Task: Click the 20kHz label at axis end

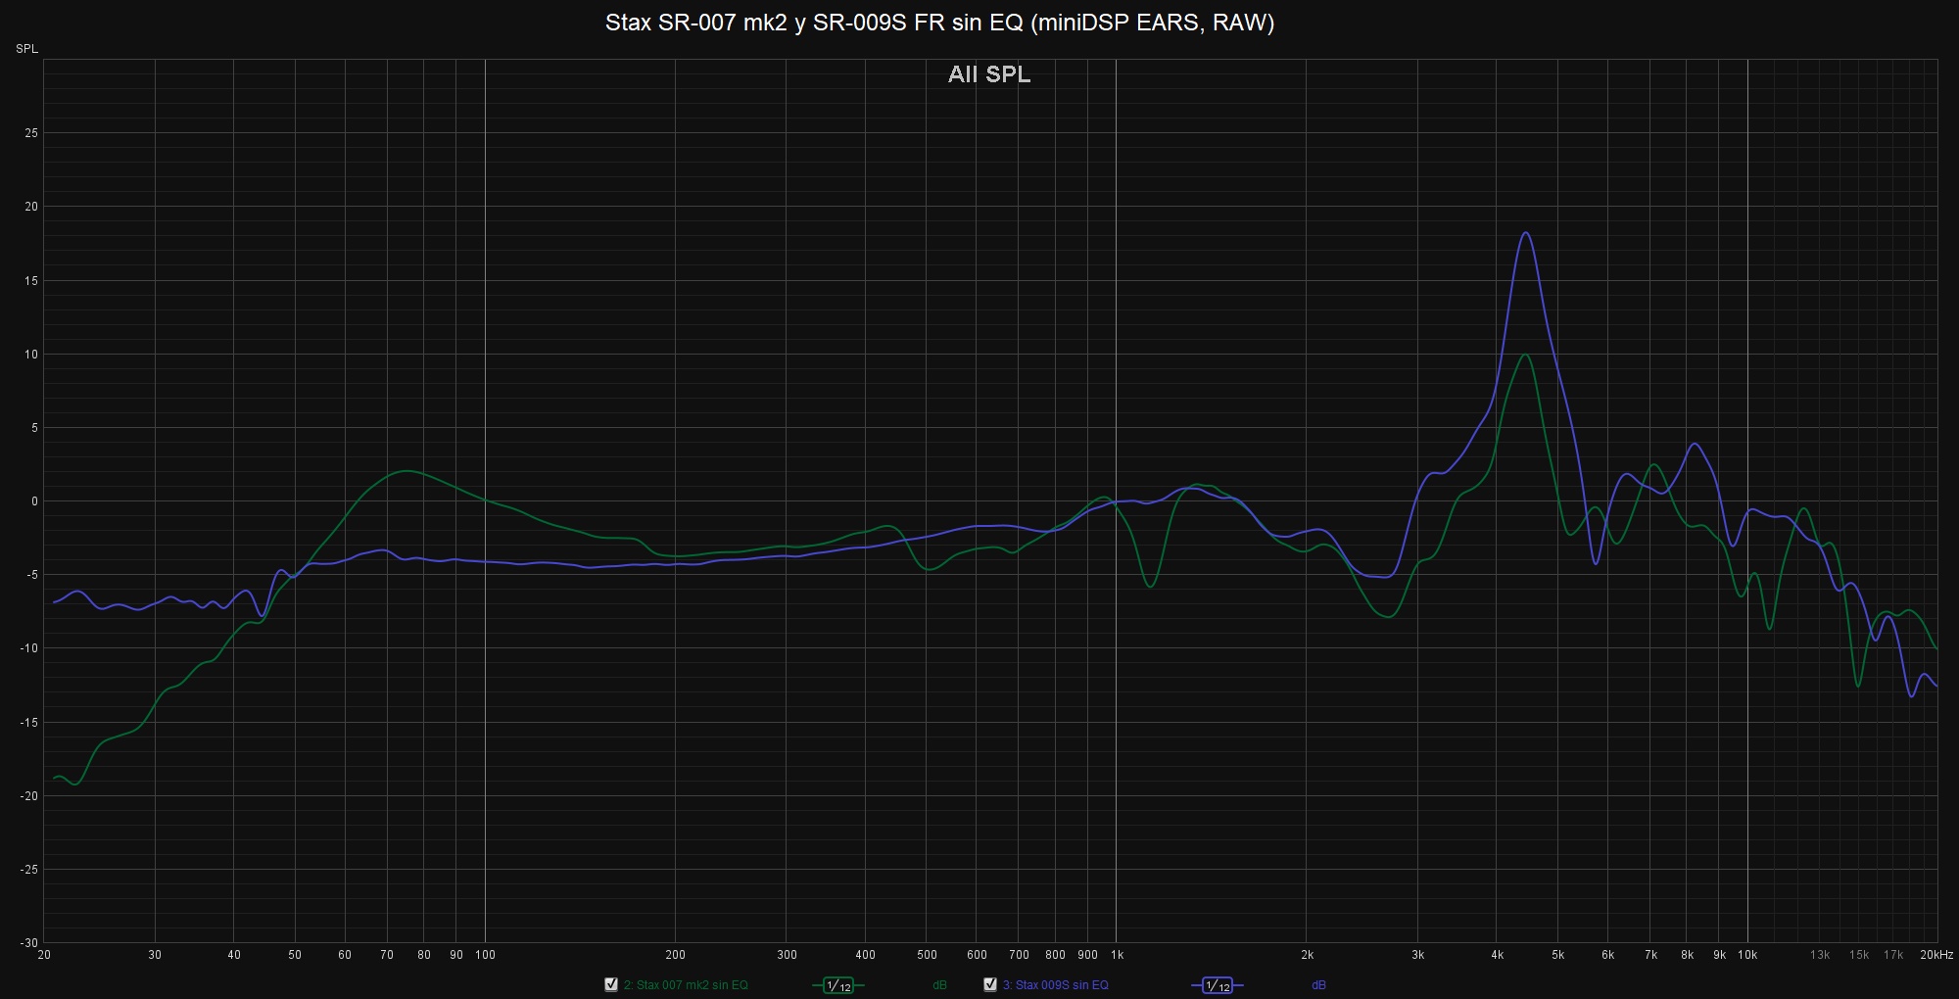Action: click(1935, 955)
